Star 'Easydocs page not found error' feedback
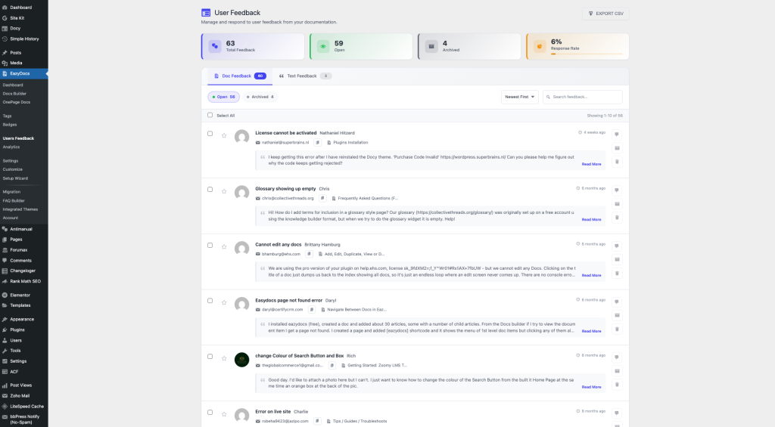Screen dimensions: 775x427 coord(224,302)
